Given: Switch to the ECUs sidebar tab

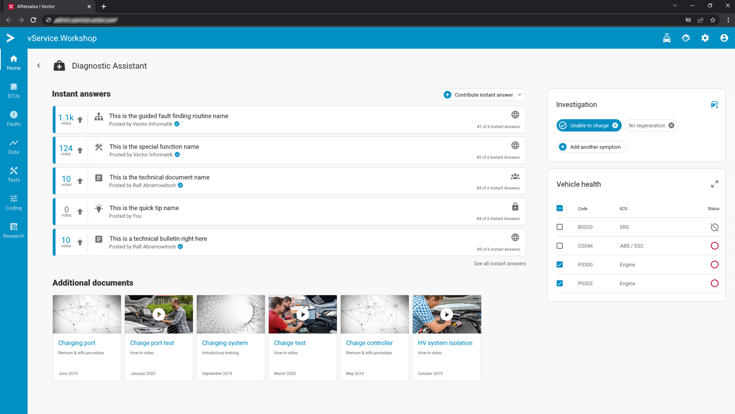Looking at the screenshot, I should [13, 90].
